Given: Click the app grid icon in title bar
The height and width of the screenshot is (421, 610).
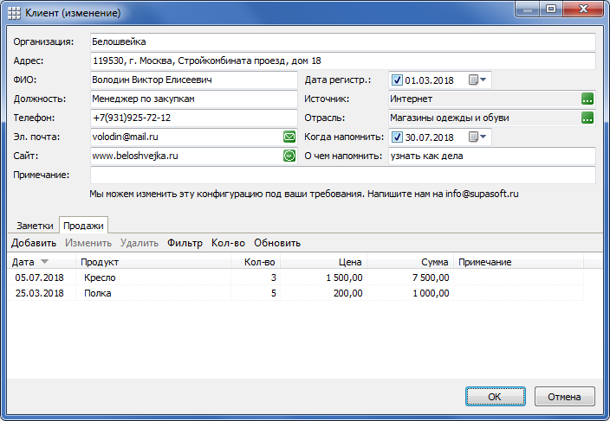Looking at the screenshot, I should [14, 13].
